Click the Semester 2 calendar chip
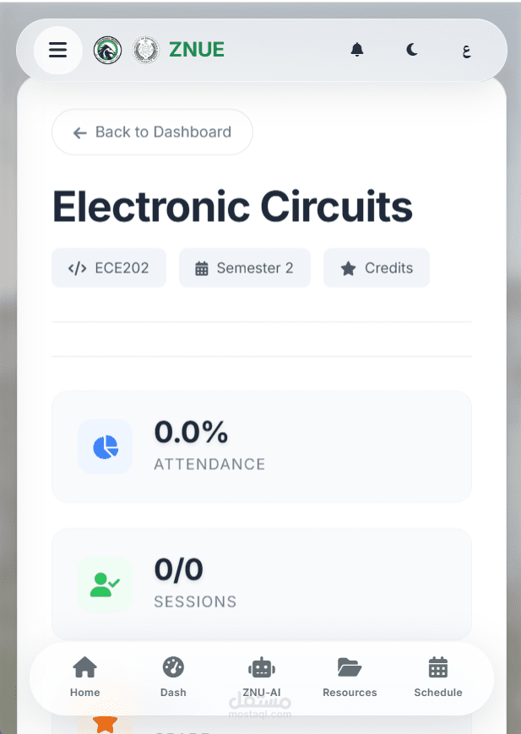Image resolution: width=521 pixels, height=734 pixels. 244,268
